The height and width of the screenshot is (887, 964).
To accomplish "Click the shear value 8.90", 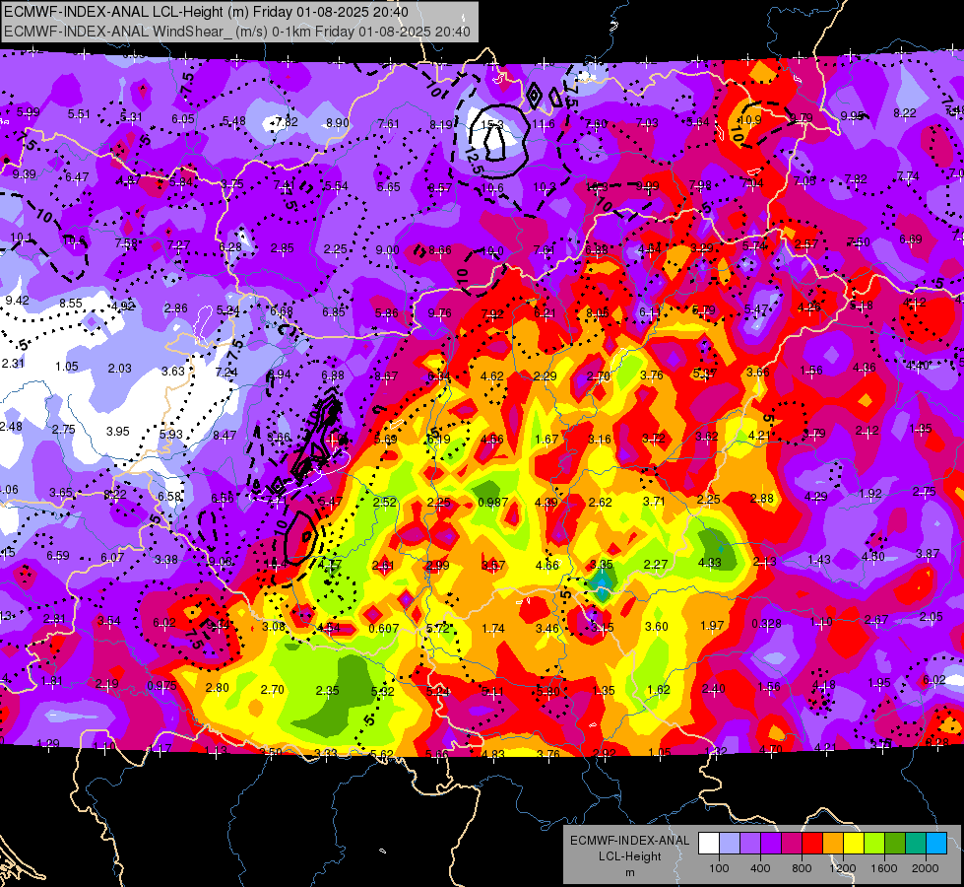I will coord(338,122).
